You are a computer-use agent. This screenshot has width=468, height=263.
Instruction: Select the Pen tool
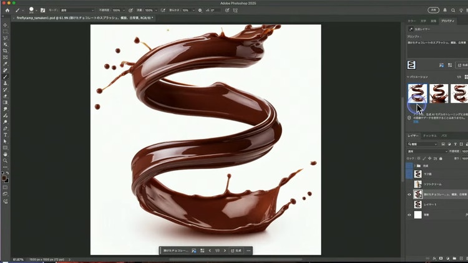point(6,128)
